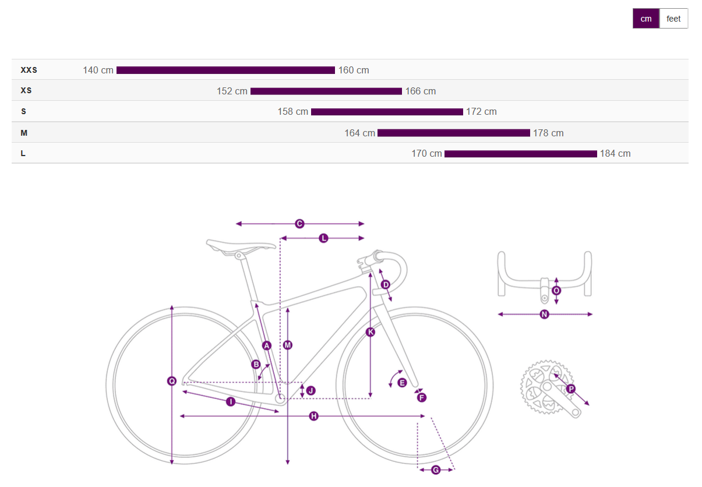Select the cm unit toggle
Viewport: 702px width, 487px height.
(646, 19)
